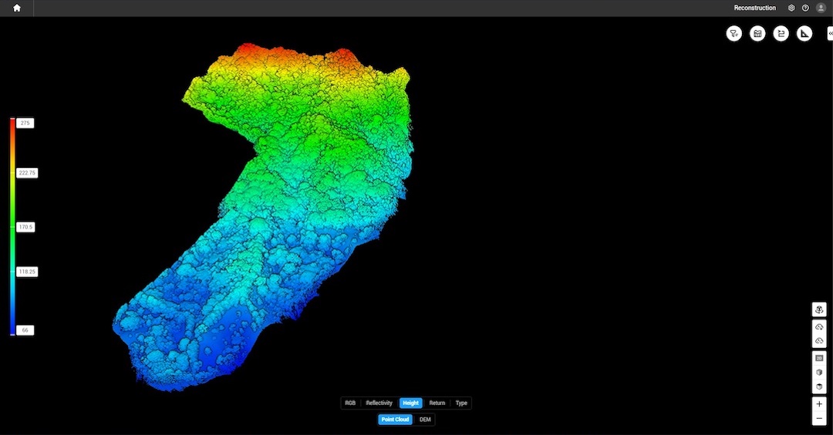Click the 66 minimum height value field
This screenshot has width=833, height=435.
(x=25, y=330)
